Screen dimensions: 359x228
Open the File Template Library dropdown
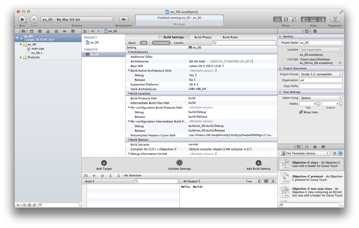click(305, 153)
